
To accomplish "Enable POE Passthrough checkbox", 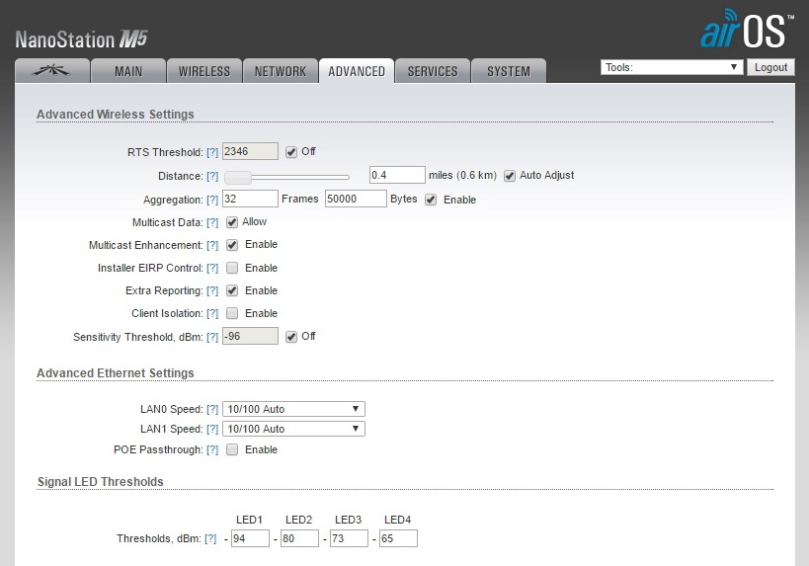I will [232, 449].
